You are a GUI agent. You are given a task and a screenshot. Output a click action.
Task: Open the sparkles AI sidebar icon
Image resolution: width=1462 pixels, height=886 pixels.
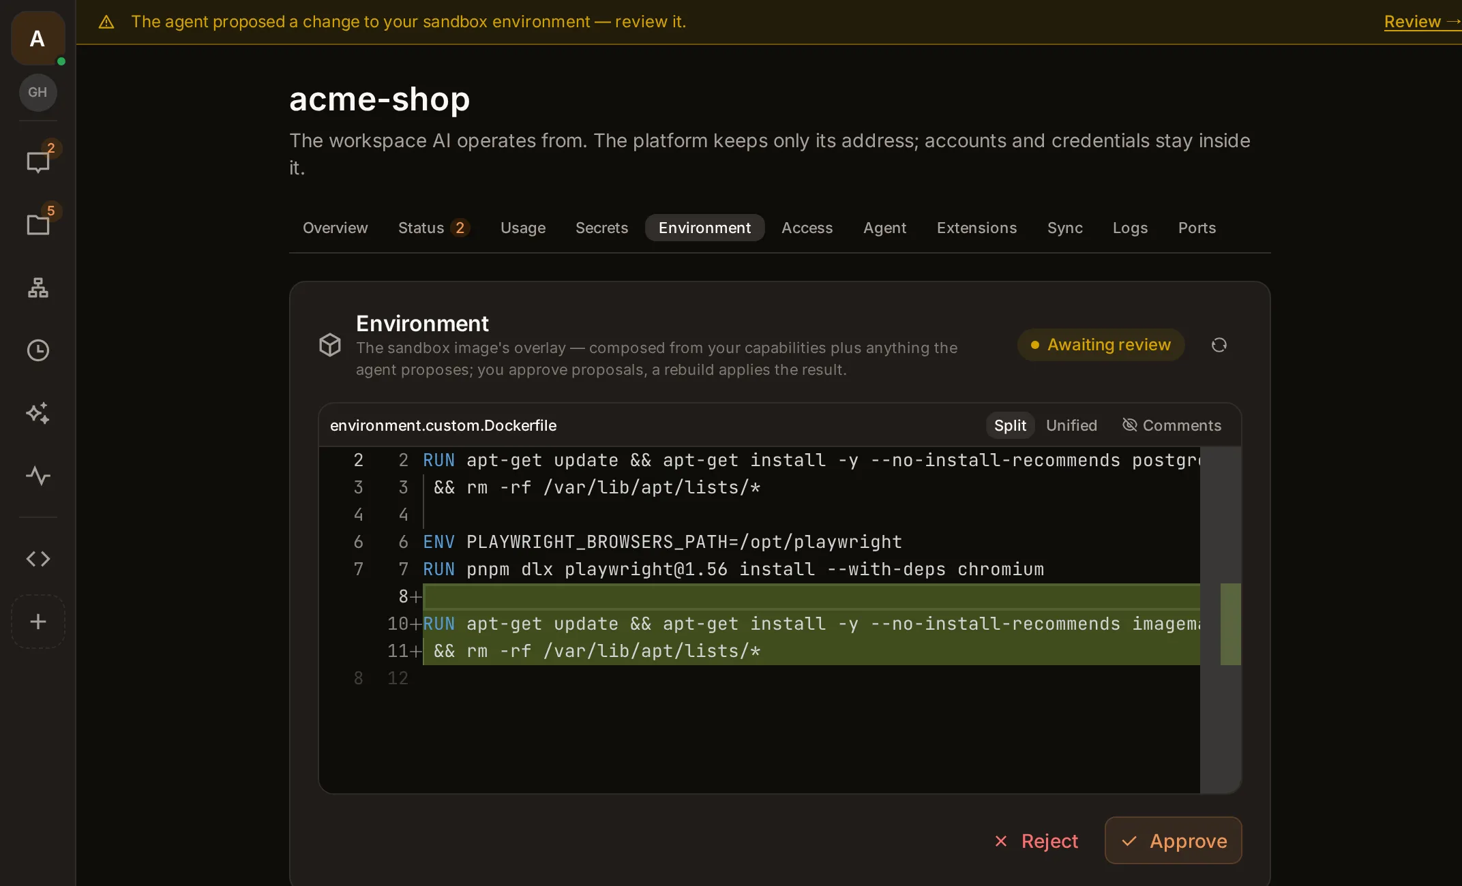pos(38,413)
